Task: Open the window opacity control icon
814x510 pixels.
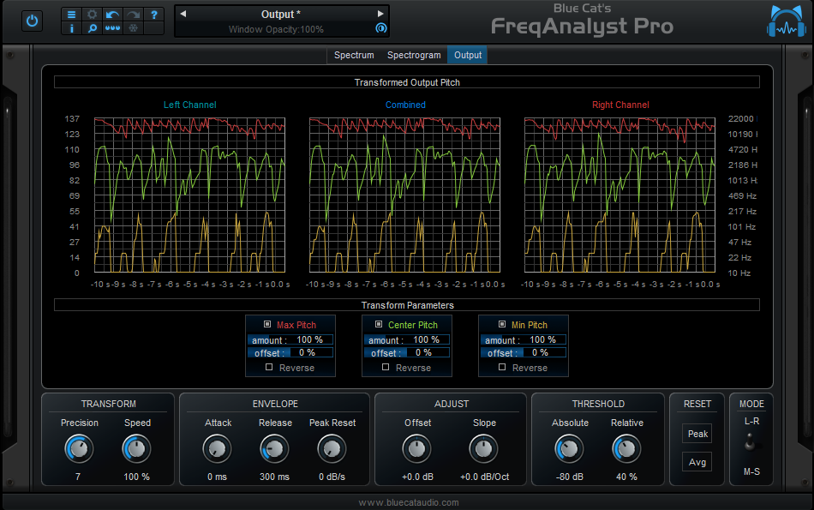Action: coord(380,27)
